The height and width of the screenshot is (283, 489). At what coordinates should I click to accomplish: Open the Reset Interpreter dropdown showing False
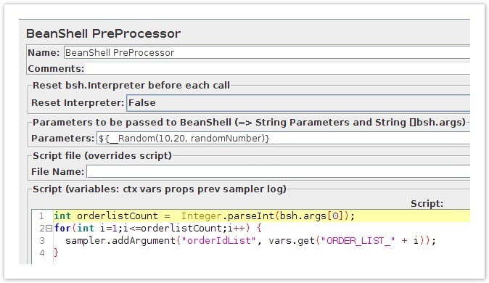pos(298,103)
